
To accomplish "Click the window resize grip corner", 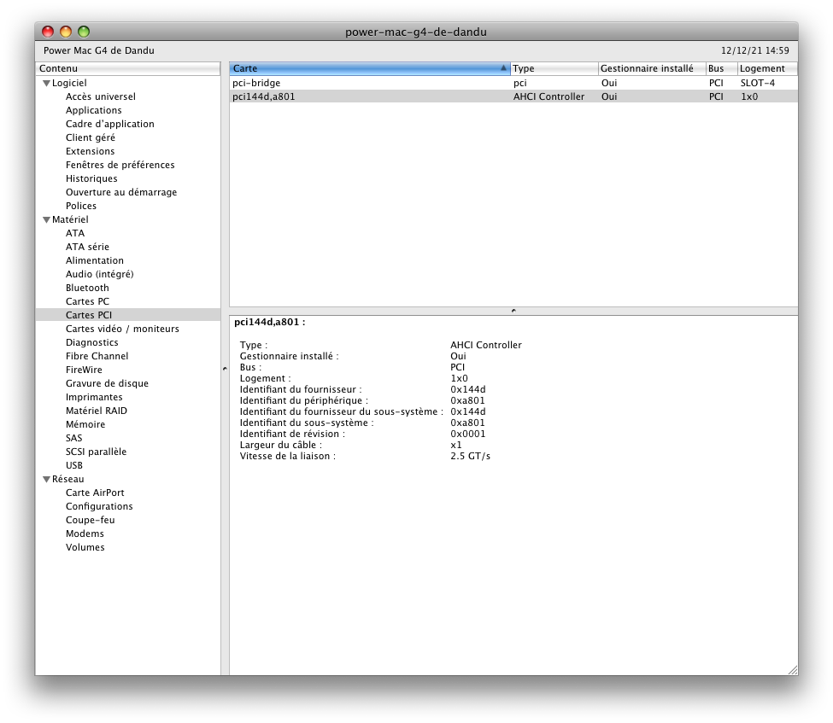I will 791,669.
